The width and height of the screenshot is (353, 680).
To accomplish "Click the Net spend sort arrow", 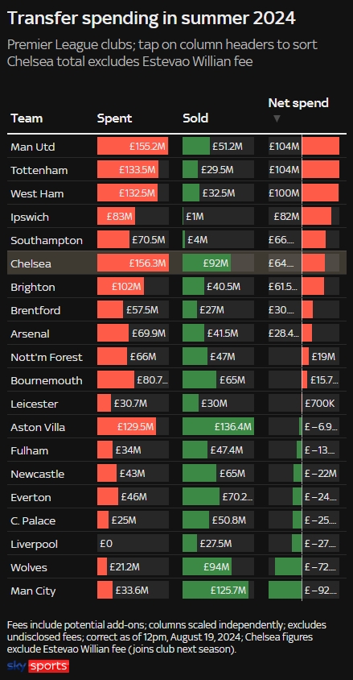I will click(277, 118).
